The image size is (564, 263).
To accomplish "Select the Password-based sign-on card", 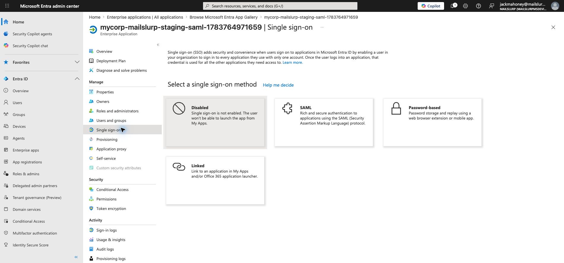I will tap(432, 122).
